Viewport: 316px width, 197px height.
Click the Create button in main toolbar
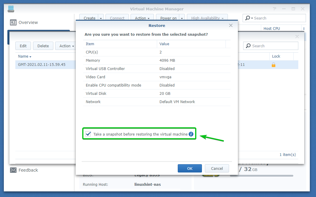89,18
